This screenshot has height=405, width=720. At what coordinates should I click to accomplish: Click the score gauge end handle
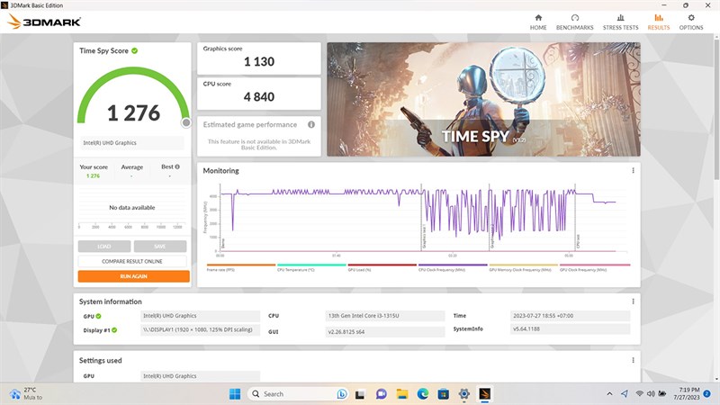click(186, 122)
